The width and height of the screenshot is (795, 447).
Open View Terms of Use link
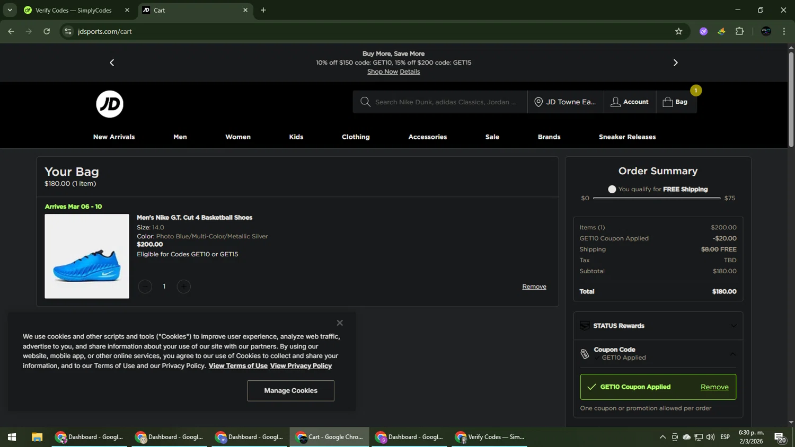(238, 366)
